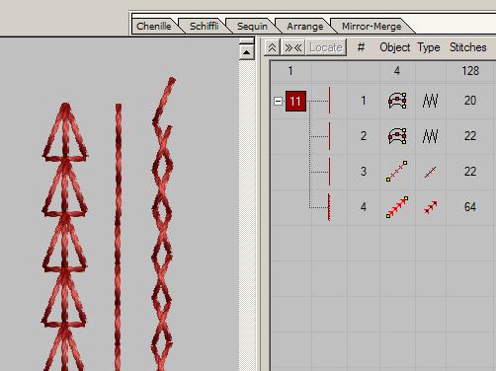The image size is (496, 371).
Task: Select the red color swatch numbered 11
Action: pyautogui.click(x=295, y=101)
